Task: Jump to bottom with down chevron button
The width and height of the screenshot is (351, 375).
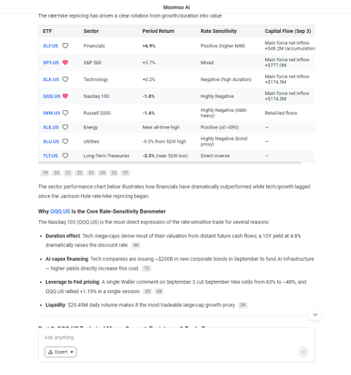Action: [315, 314]
